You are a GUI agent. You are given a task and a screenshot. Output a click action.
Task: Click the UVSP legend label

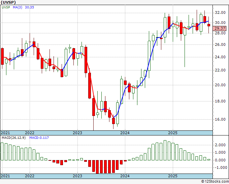6,7
